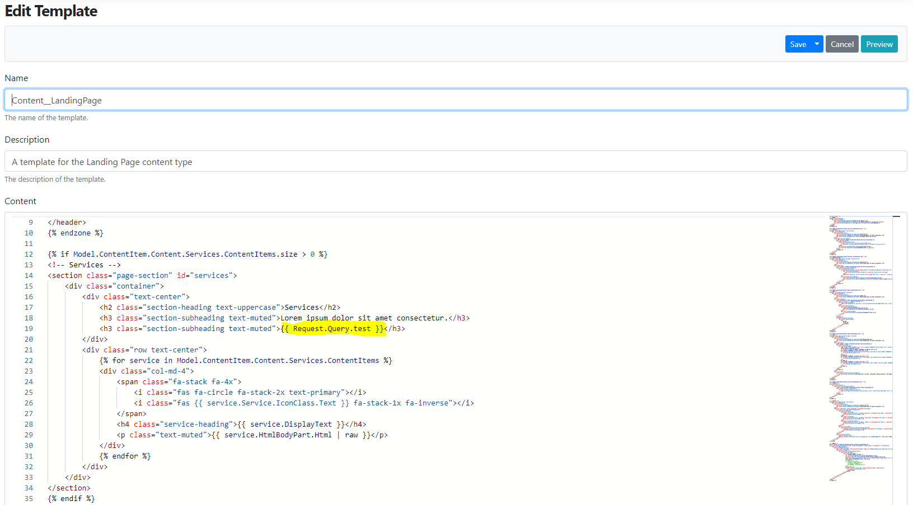
Task: Click the '{% if Model.ContentItem.Content.Services' line
Action: [x=188, y=254]
